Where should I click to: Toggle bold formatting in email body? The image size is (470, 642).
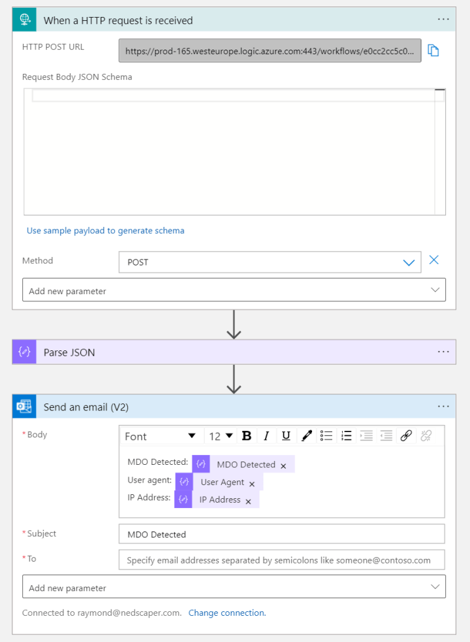(247, 436)
